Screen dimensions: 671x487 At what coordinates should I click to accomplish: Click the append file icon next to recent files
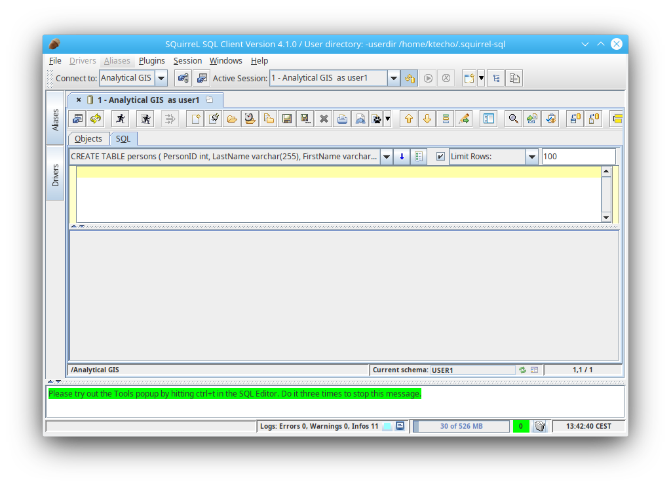pos(268,119)
